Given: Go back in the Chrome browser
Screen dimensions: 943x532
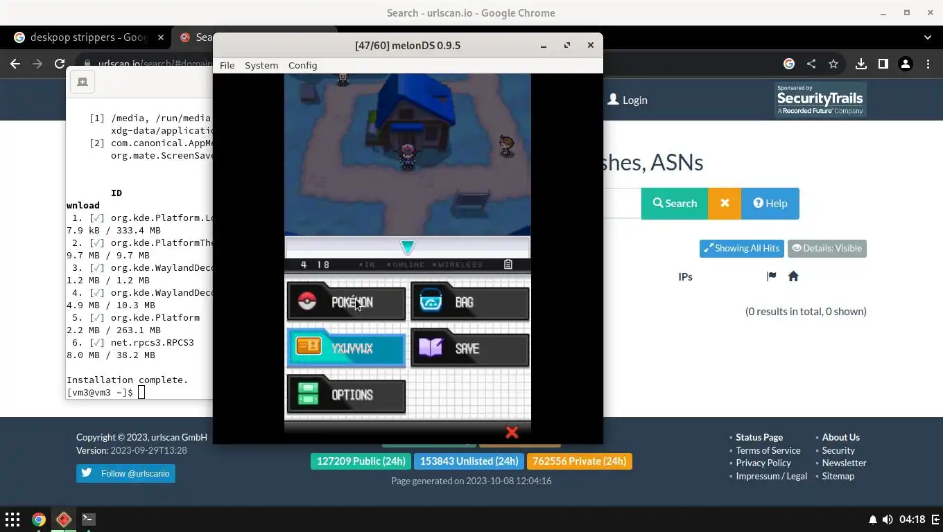Looking at the screenshot, I should coord(15,64).
